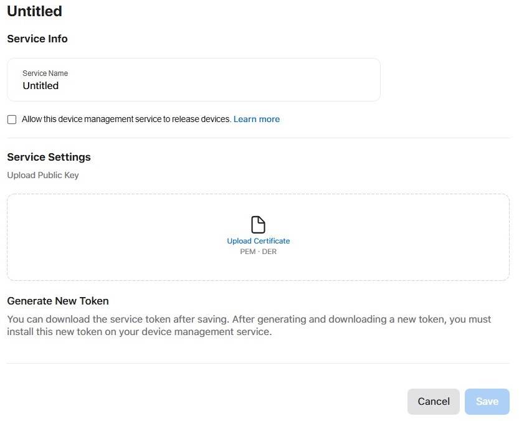Click the Service Info section heading
519x421 pixels.
[x=37, y=39]
